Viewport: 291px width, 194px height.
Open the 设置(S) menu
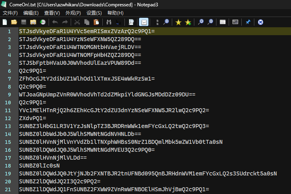click(x=94, y=13)
